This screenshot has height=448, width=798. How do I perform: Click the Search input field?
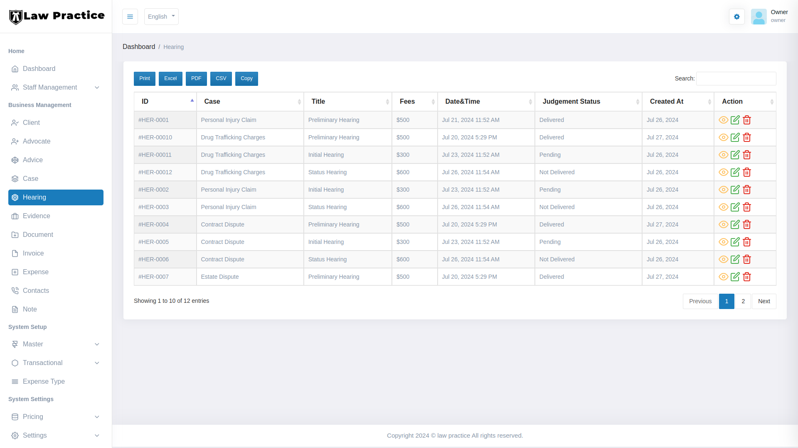point(736,78)
